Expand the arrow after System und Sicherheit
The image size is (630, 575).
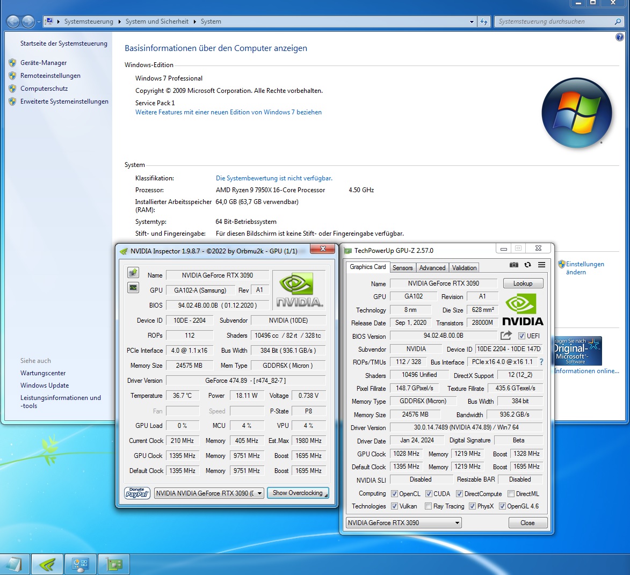[194, 21]
